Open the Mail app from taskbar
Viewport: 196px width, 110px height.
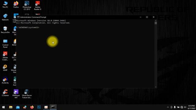coord(18,107)
